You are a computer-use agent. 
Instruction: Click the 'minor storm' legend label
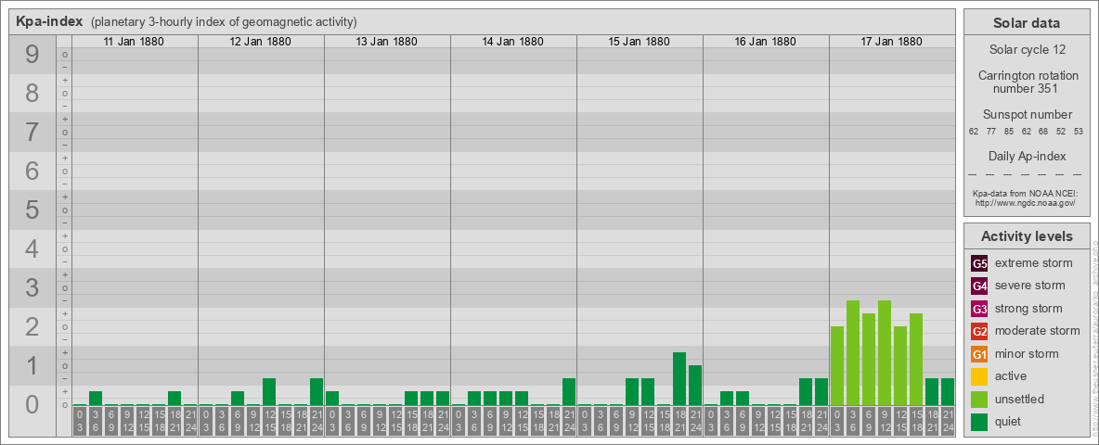tap(1027, 353)
